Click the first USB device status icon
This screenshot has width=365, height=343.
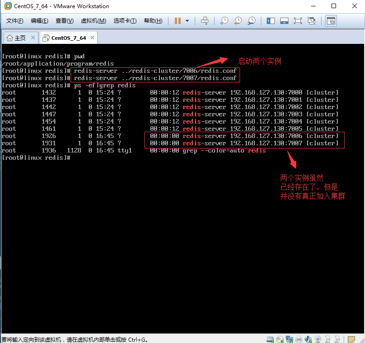(x=327, y=339)
